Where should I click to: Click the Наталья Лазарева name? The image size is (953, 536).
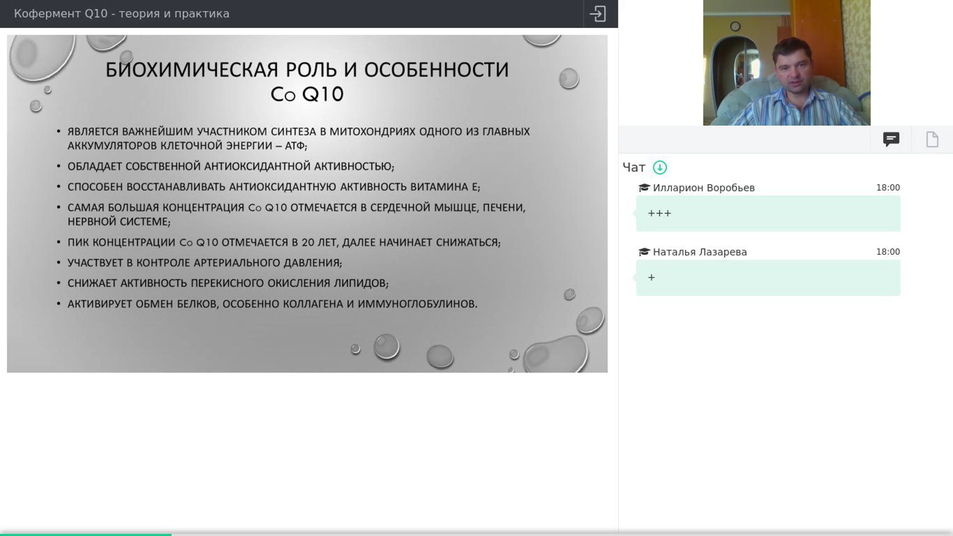(700, 252)
